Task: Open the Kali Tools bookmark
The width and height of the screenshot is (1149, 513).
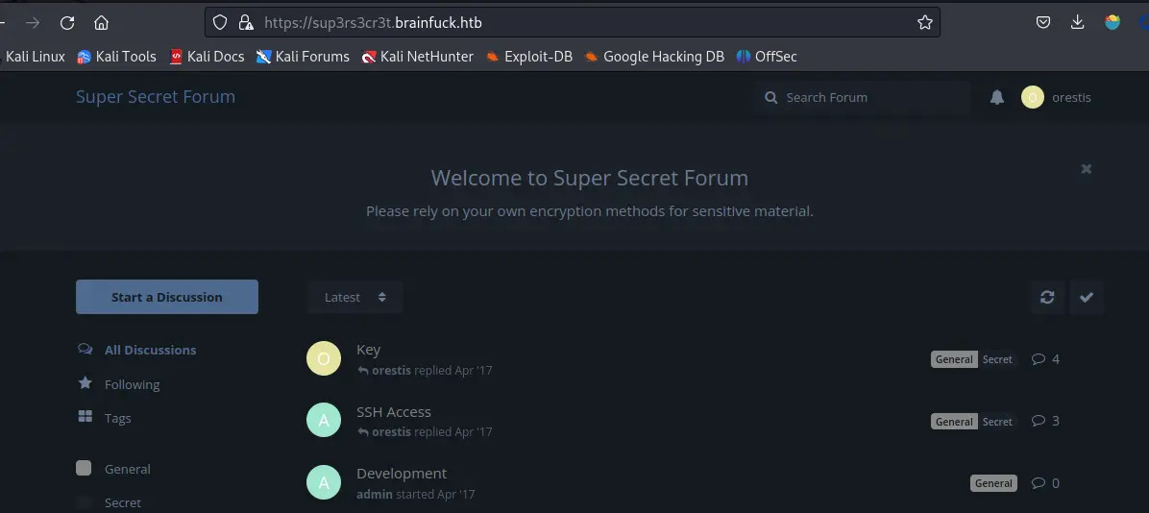Action: click(116, 57)
